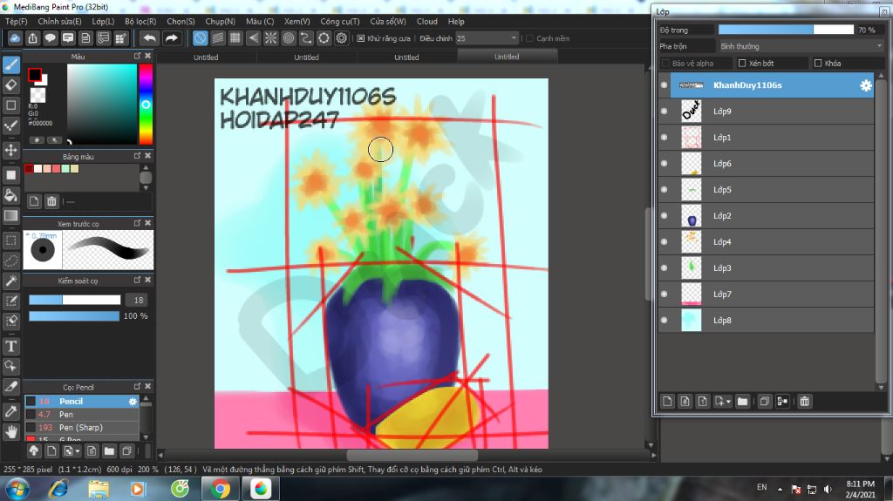Select the Pen brush in the list
The height and width of the screenshot is (501, 893).
(81, 415)
